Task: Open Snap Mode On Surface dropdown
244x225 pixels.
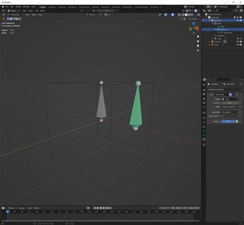Action: [x=230, y=112]
